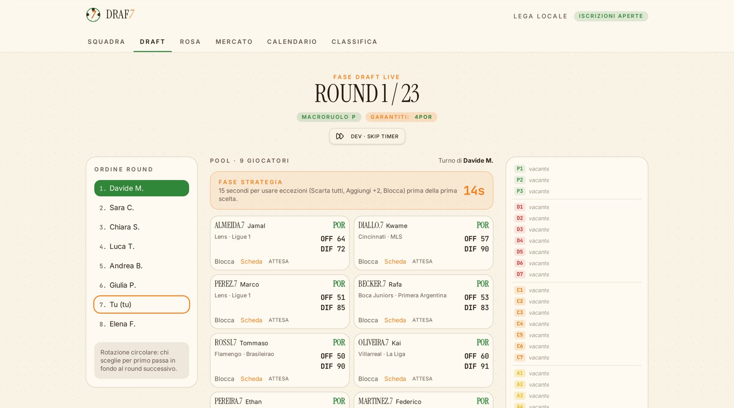Screen dimensions: 734x408
Task: Click the D2 vacant roster slot
Action: (x=577, y=218)
